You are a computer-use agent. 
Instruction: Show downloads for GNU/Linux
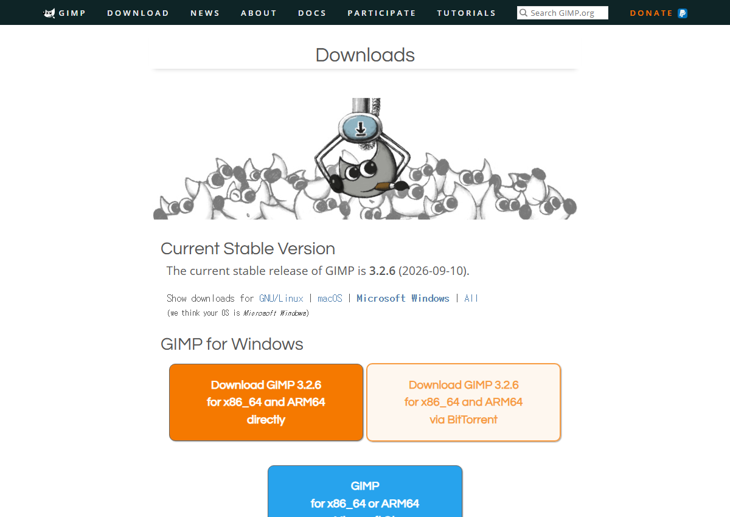coord(281,298)
